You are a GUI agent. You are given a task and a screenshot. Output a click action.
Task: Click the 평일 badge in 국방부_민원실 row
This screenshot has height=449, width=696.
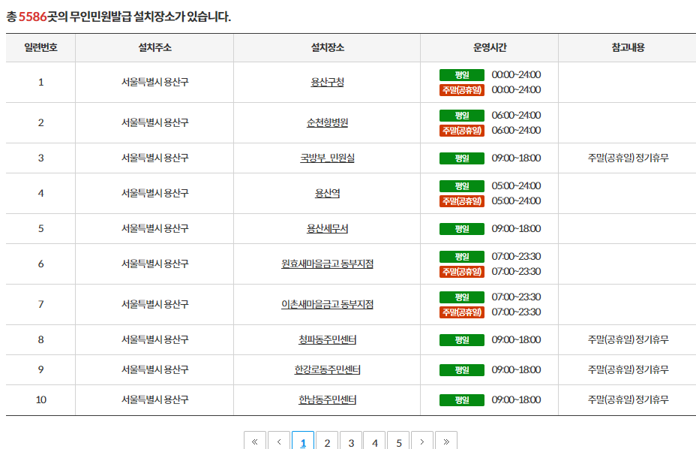[x=462, y=158]
